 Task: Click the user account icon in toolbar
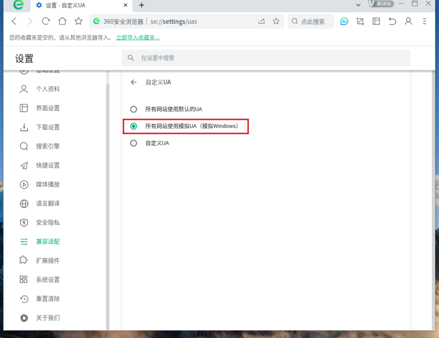[x=408, y=22]
